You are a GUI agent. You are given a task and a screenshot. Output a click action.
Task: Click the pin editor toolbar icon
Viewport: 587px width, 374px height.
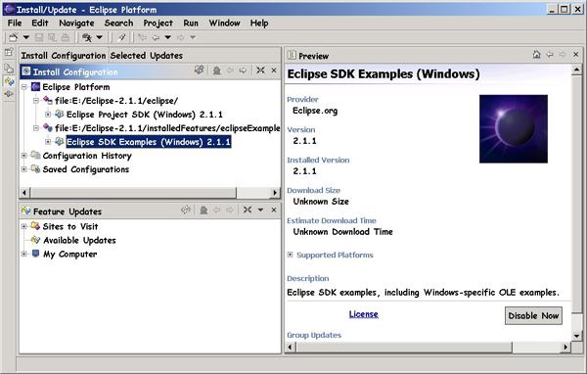[x=121, y=37]
